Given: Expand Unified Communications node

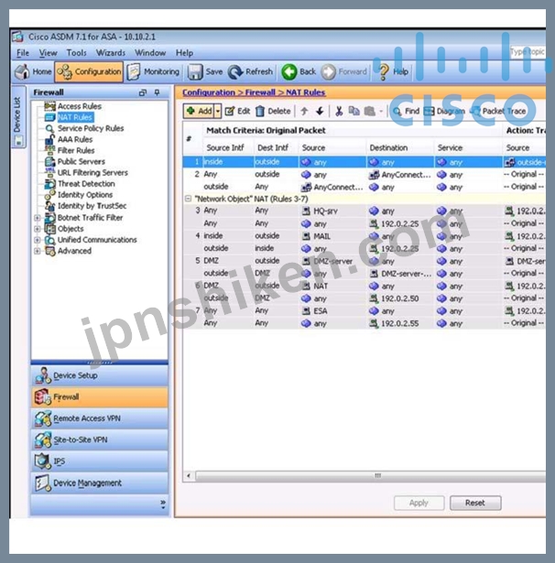Looking at the screenshot, I should [x=37, y=240].
